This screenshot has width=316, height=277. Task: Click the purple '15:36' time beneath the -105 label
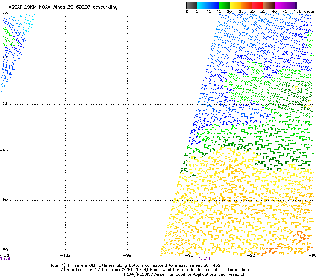[x=6, y=259]
